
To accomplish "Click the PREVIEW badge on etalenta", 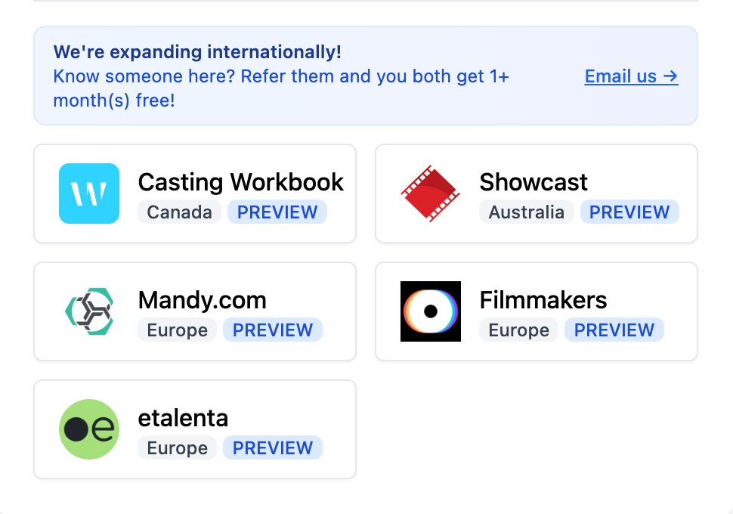I will (x=273, y=447).
